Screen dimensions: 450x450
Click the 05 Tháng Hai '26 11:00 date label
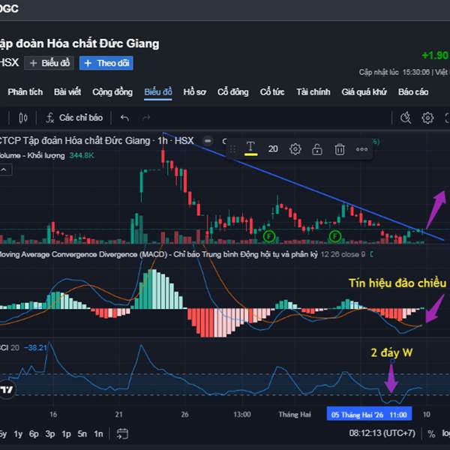[369, 415]
